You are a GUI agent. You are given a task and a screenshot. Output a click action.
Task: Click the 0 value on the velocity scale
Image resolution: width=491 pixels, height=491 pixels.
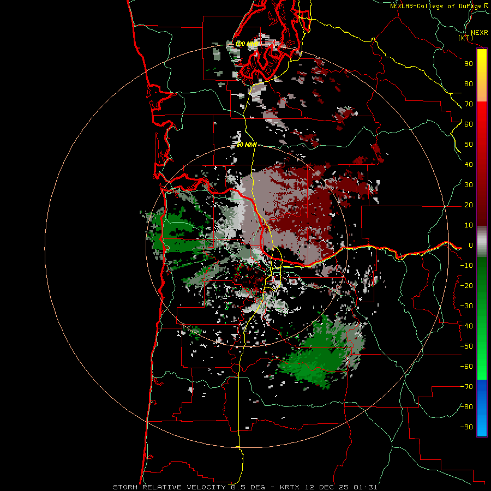coord(471,245)
